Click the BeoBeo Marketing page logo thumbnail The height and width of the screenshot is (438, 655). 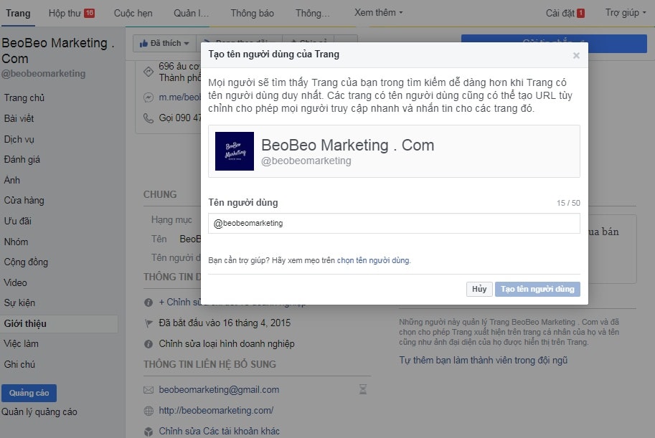click(x=235, y=151)
